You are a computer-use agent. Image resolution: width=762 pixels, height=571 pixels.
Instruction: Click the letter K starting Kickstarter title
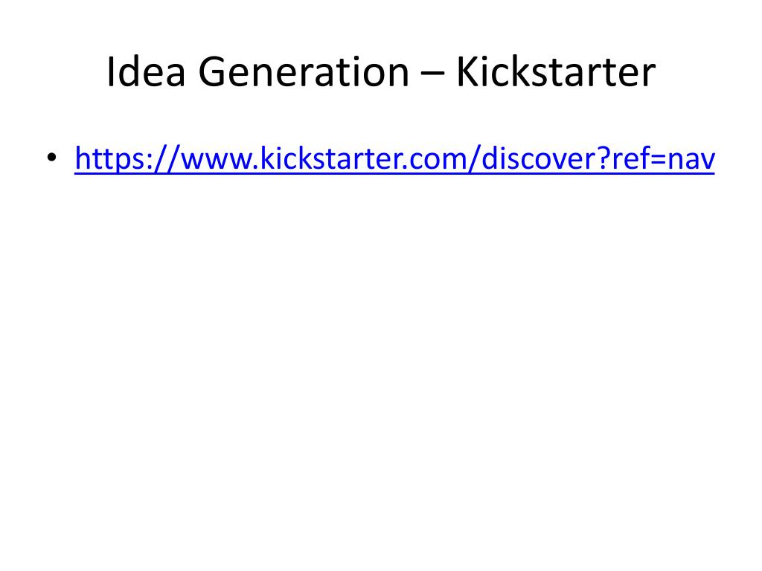click(x=468, y=72)
